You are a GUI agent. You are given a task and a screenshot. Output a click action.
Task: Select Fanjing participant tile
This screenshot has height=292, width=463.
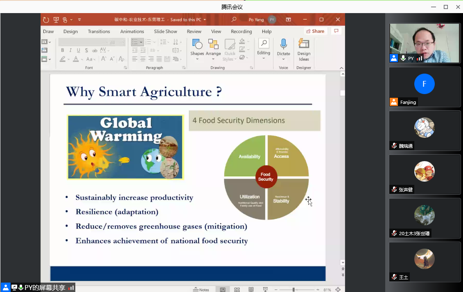(x=425, y=87)
